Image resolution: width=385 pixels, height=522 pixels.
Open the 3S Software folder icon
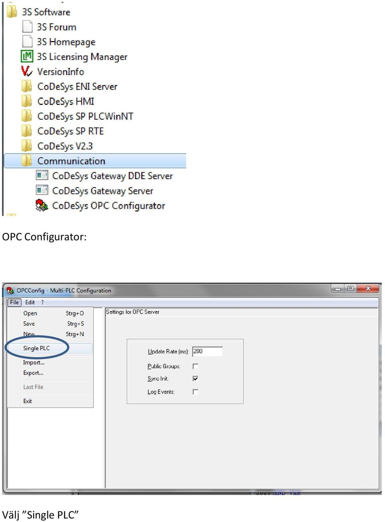point(12,12)
